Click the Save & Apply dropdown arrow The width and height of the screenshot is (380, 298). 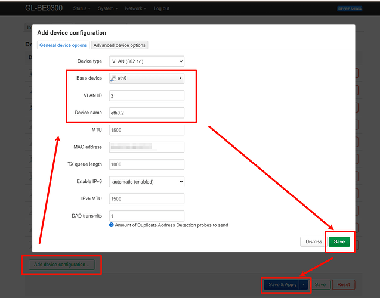pyautogui.click(x=304, y=284)
